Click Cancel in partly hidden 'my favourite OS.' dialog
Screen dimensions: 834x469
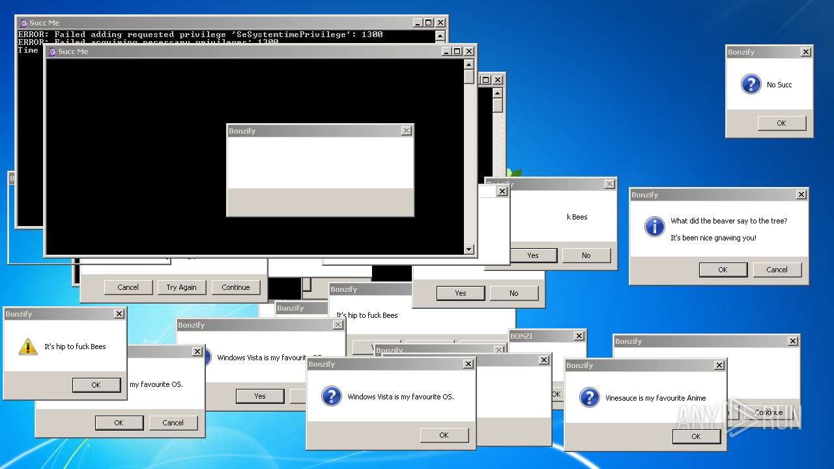coord(173,423)
